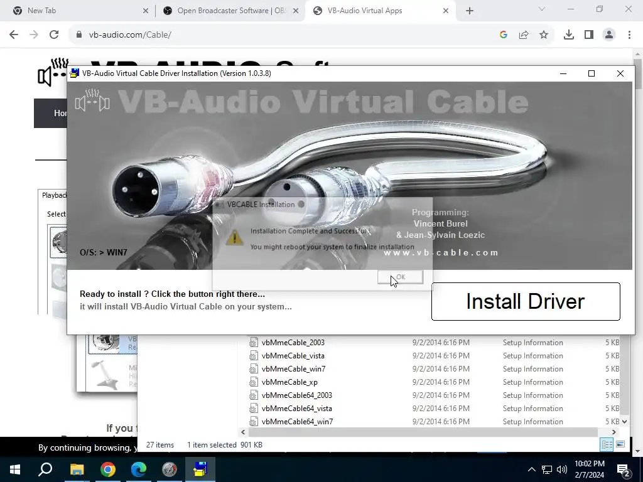Viewport: 643px width, 482px height.
Task: Reload the vb-audio.com page
Action: [54, 35]
